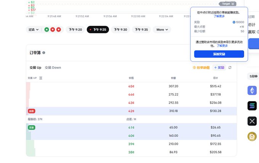Click the 卖单 badge
259x163 pixels.
pos(32,111)
